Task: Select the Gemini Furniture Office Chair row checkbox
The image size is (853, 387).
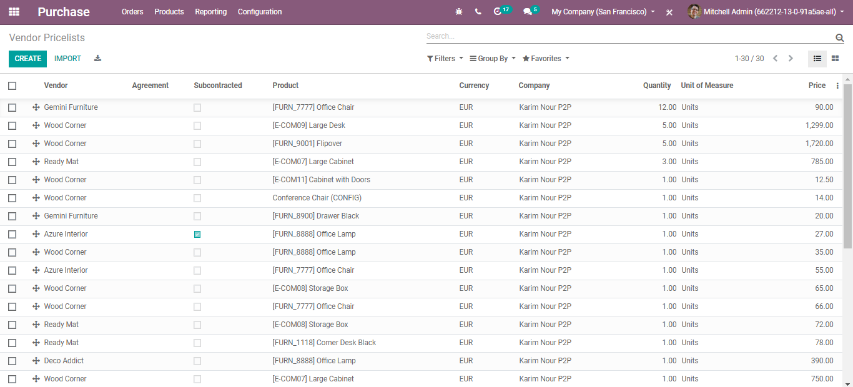Action: 12,107
